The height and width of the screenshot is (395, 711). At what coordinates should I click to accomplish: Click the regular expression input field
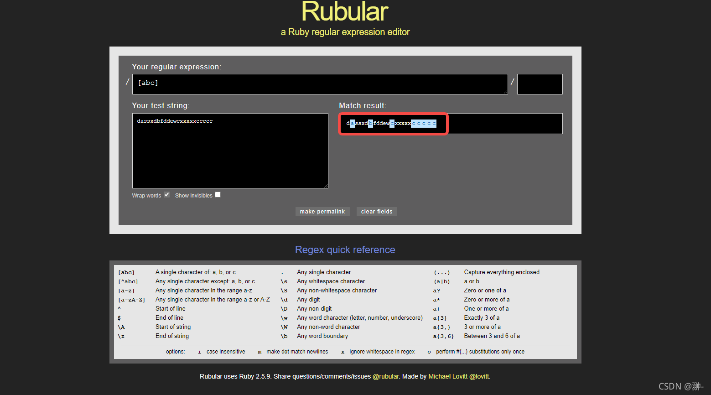click(x=320, y=84)
